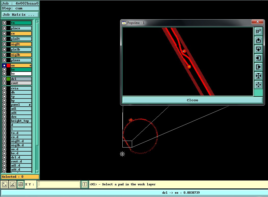Screen dimensions: 268x197
Task: Select the bo layer name
Action: (x=21, y=74)
